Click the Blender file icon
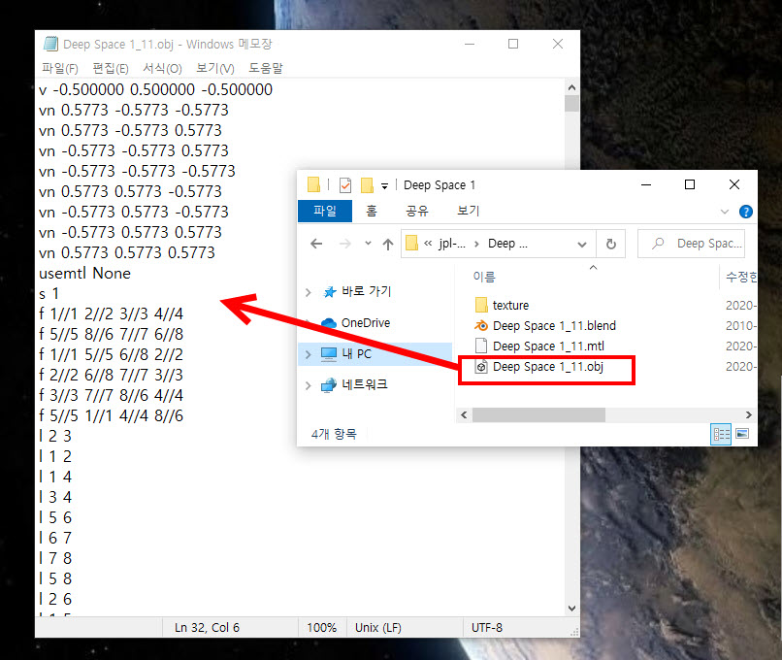The height and width of the screenshot is (660, 782). 481,326
